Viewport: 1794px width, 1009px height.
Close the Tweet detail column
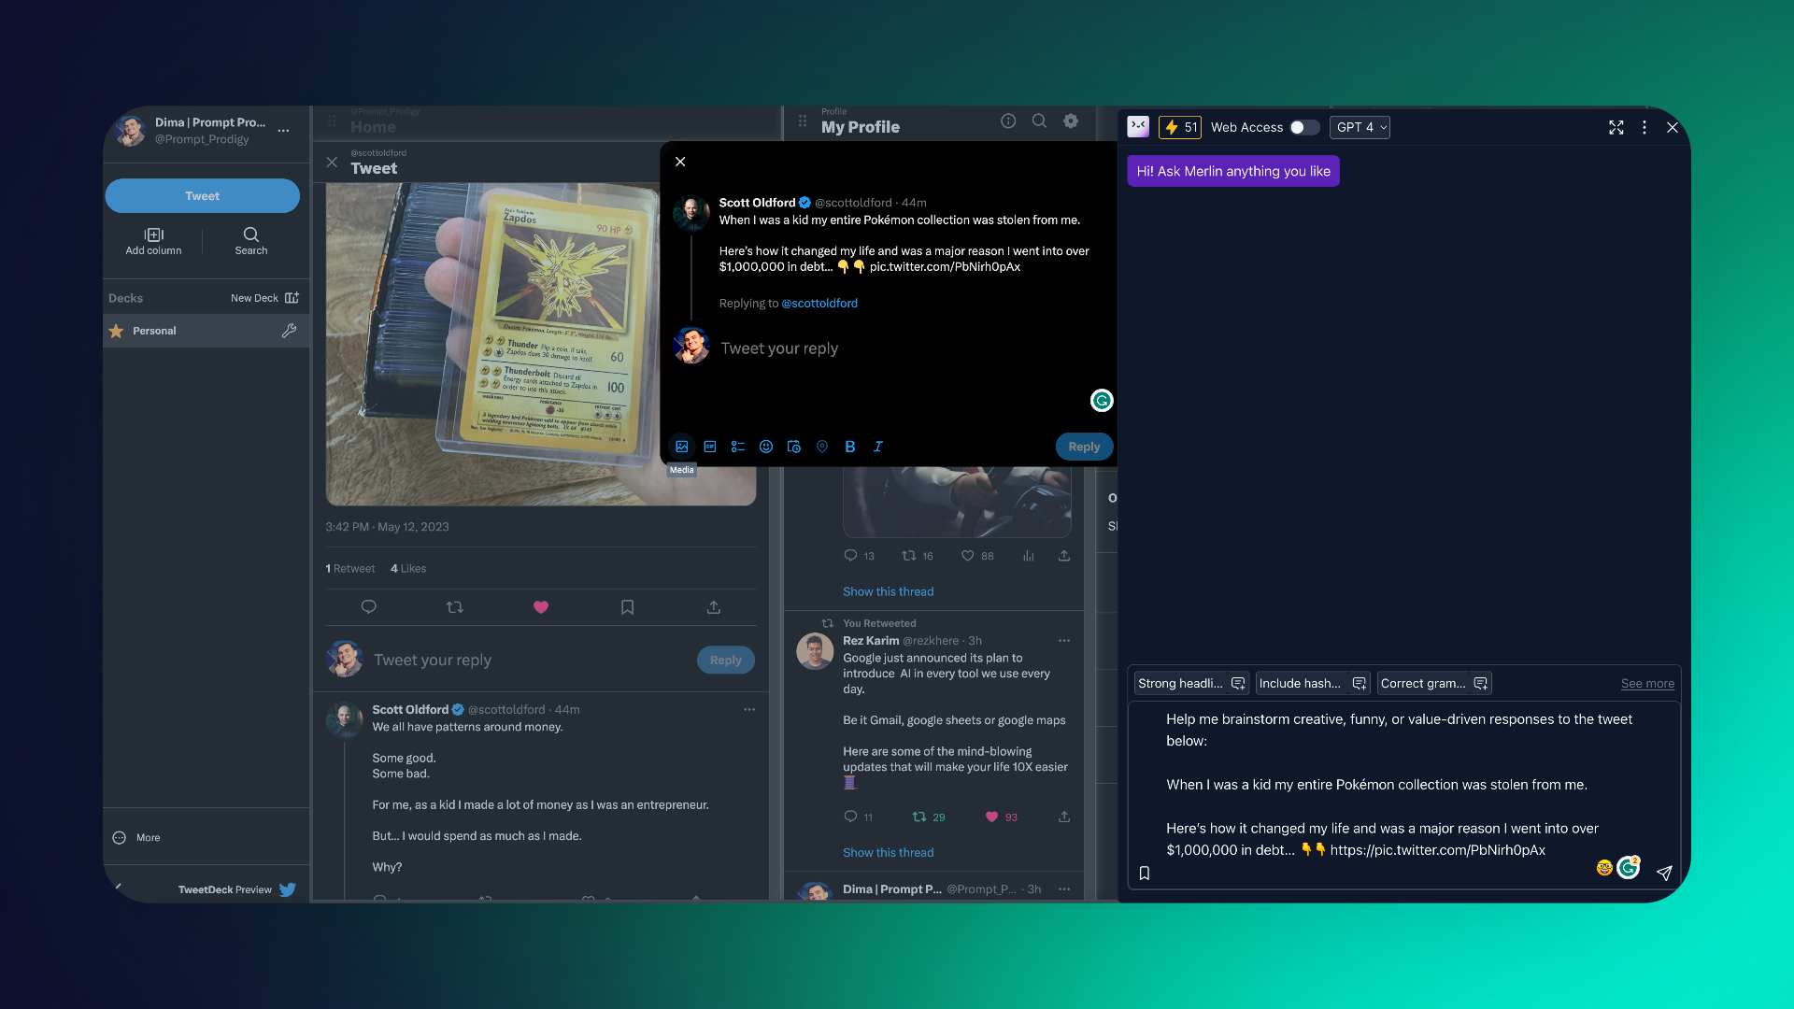pos(332,163)
